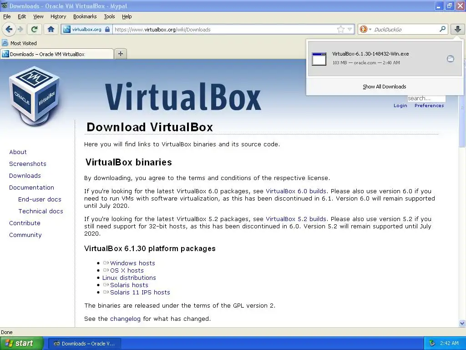Click the VirtualBox exe file icon in downloads
The image size is (466, 350).
tap(319, 59)
